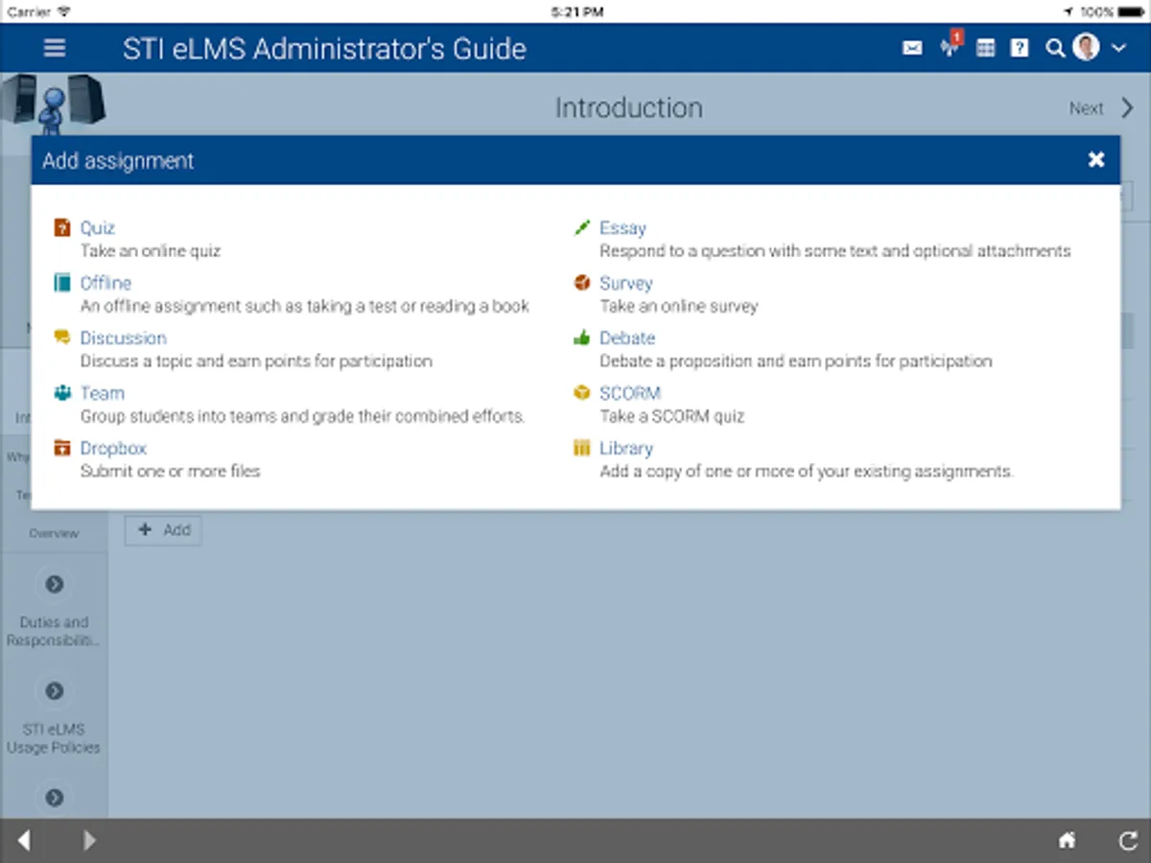Screen dimensions: 1151x863
Task: Expand the user account dropdown arrow
Action: tap(1118, 48)
